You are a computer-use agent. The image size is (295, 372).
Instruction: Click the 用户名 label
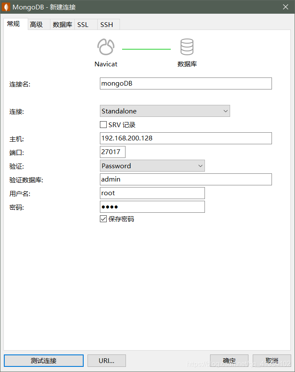[x=20, y=194]
